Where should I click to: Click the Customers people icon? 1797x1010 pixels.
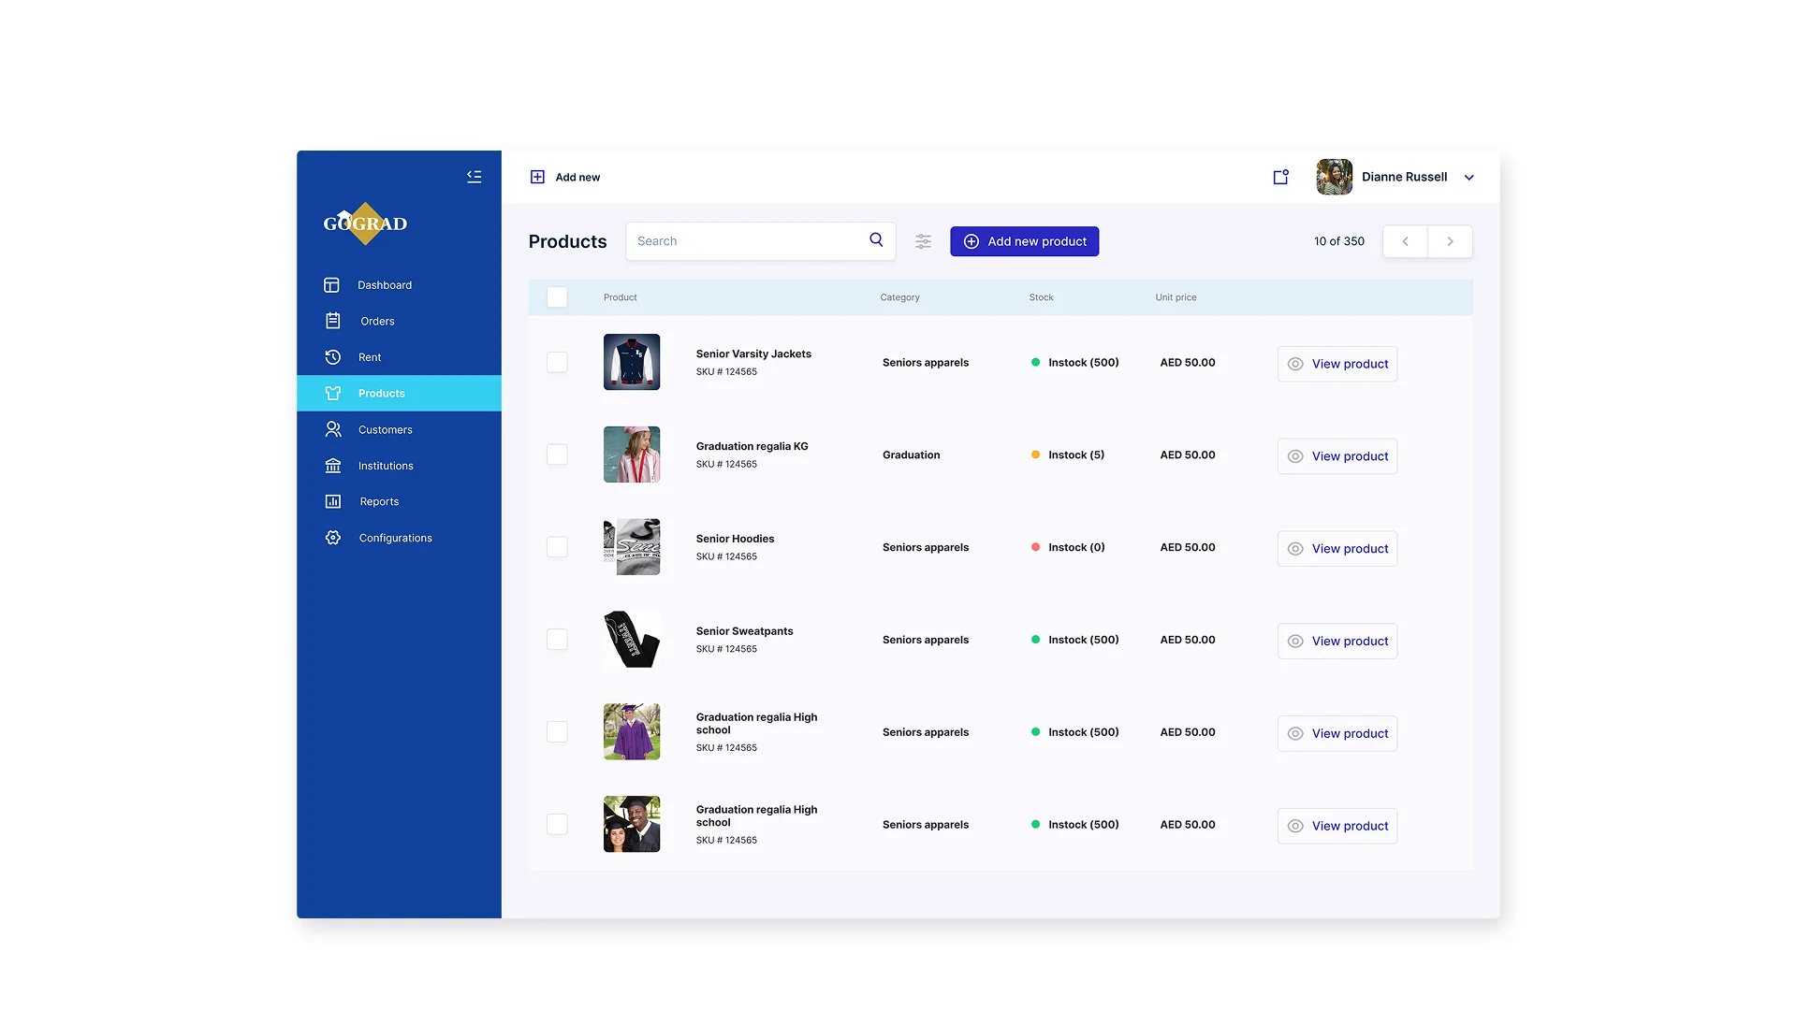[x=332, y=429]
